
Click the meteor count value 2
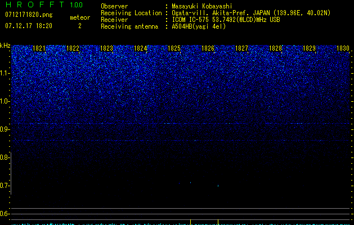pos(80,26)
